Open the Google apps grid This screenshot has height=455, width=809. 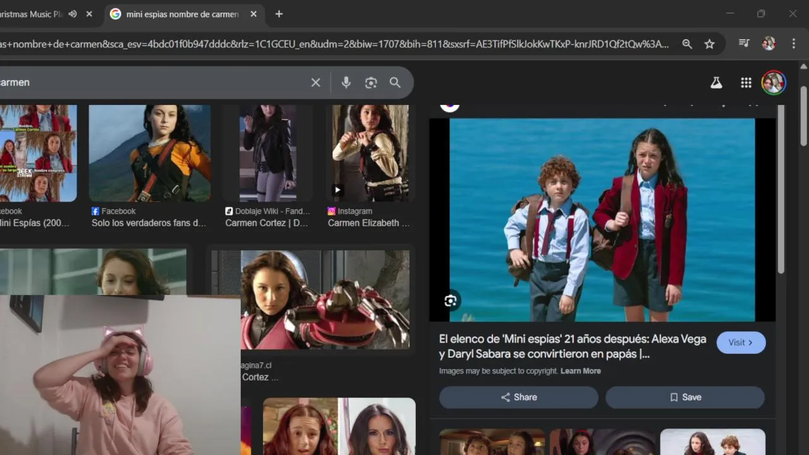click(x=746, y=82)
